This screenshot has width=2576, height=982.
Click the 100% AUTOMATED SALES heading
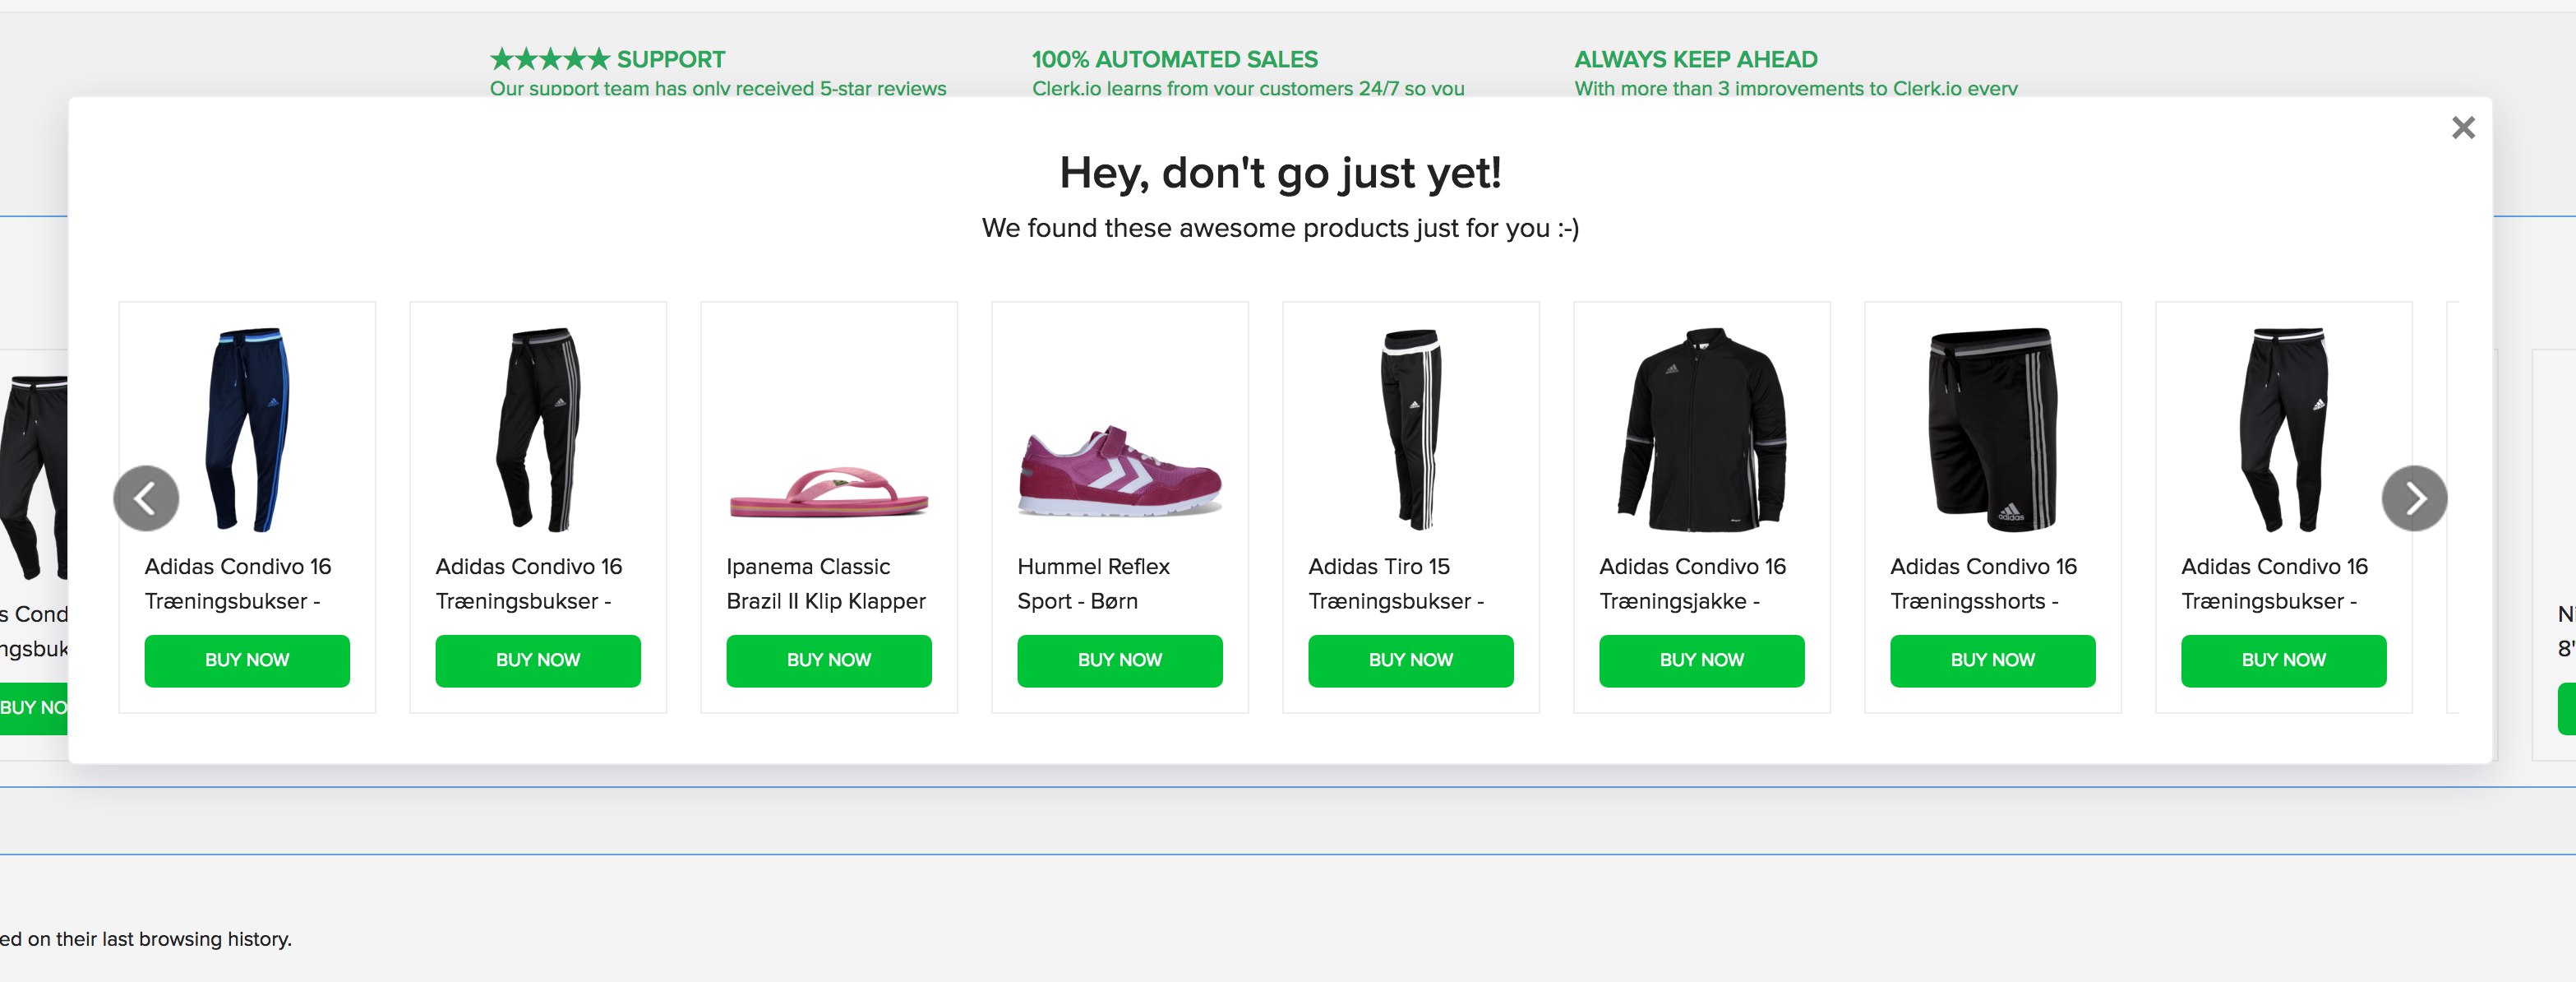(x=1174, y=59)
